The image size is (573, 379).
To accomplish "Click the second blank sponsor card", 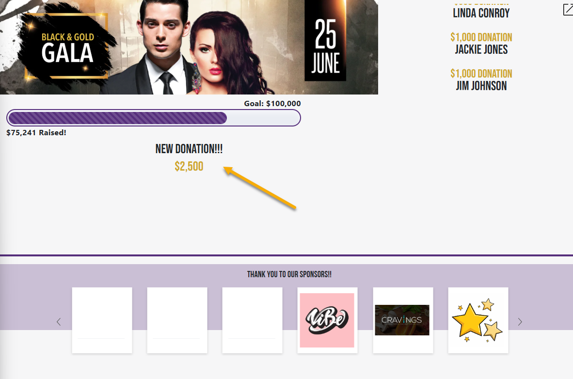I will click(x=177, y=320).
